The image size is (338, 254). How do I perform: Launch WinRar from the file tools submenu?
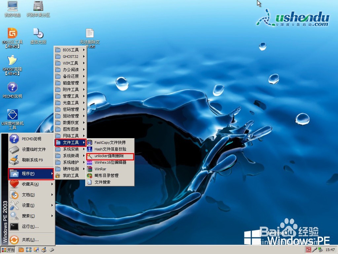(x=101, y=169)
